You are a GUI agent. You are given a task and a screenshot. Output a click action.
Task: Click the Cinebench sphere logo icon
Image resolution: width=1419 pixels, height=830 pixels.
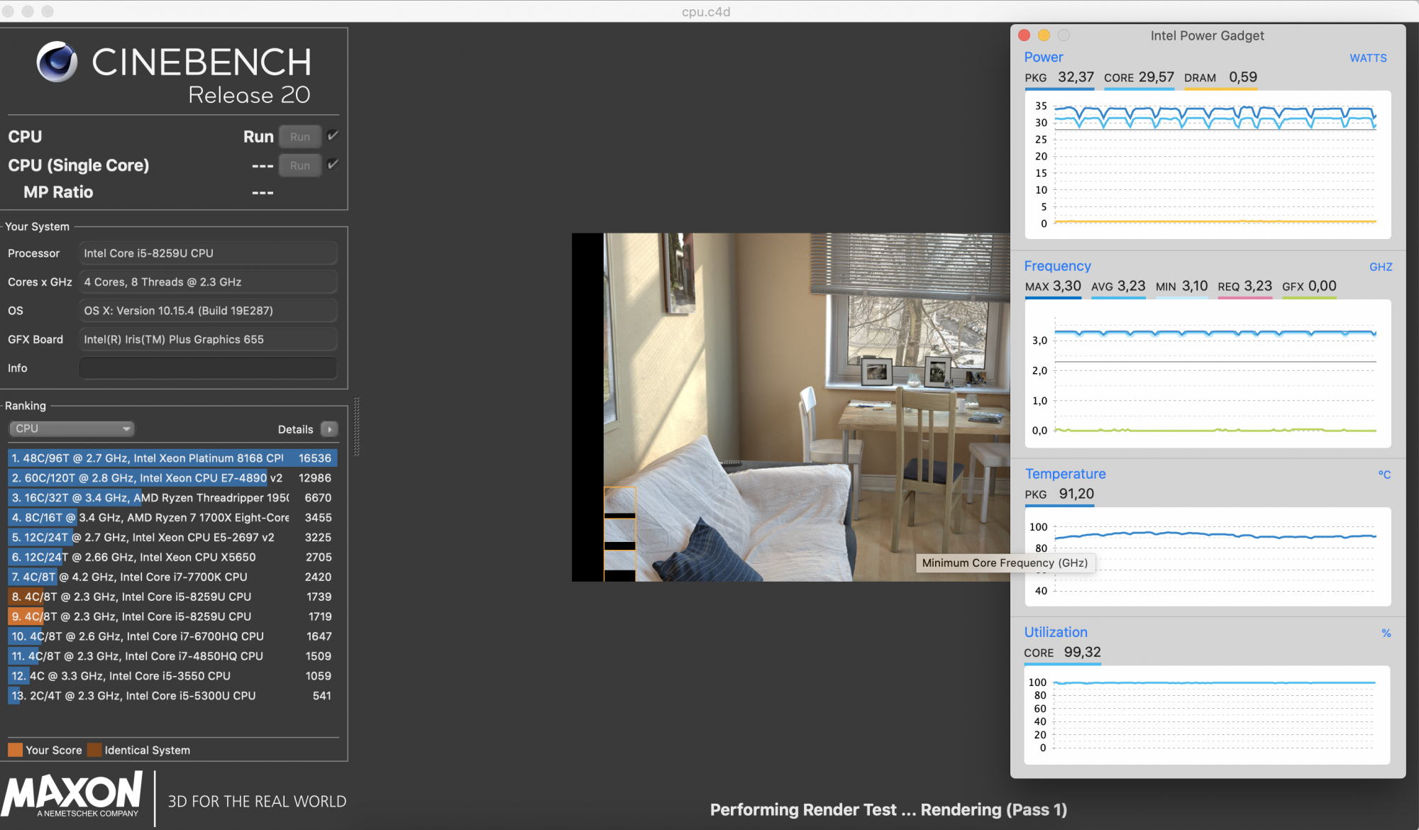(57, 62)
